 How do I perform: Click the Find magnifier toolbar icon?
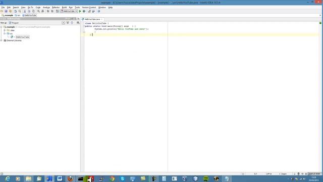(38, 11)
